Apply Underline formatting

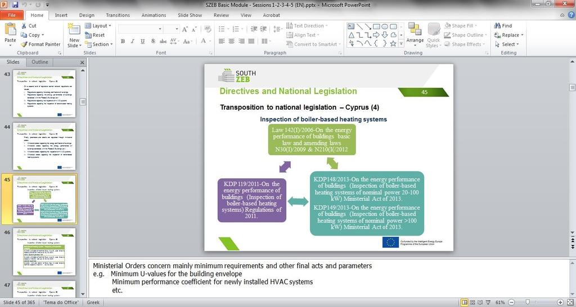coord(142,41)
